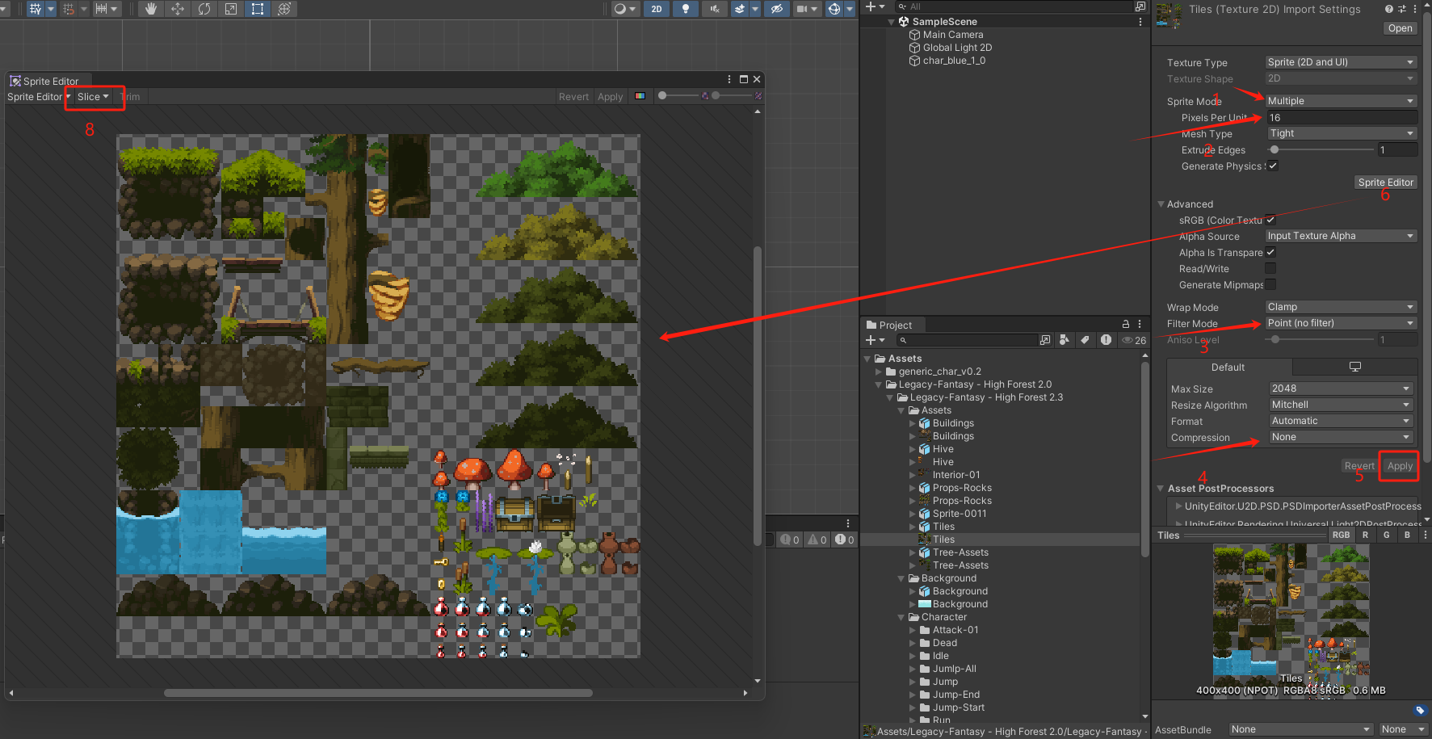Expand the Interior-01 asset row
This screenshot has width=1432, height=739.
point(913,475)
